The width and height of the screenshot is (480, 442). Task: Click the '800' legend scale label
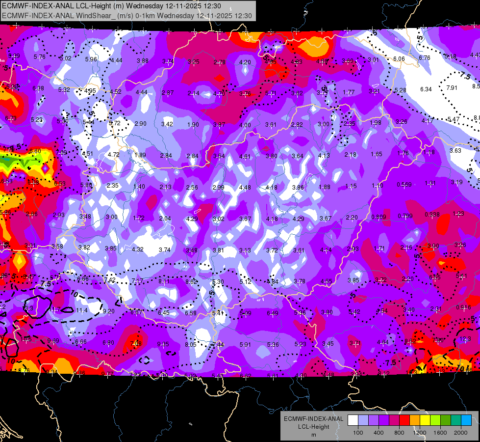[399, 433]
